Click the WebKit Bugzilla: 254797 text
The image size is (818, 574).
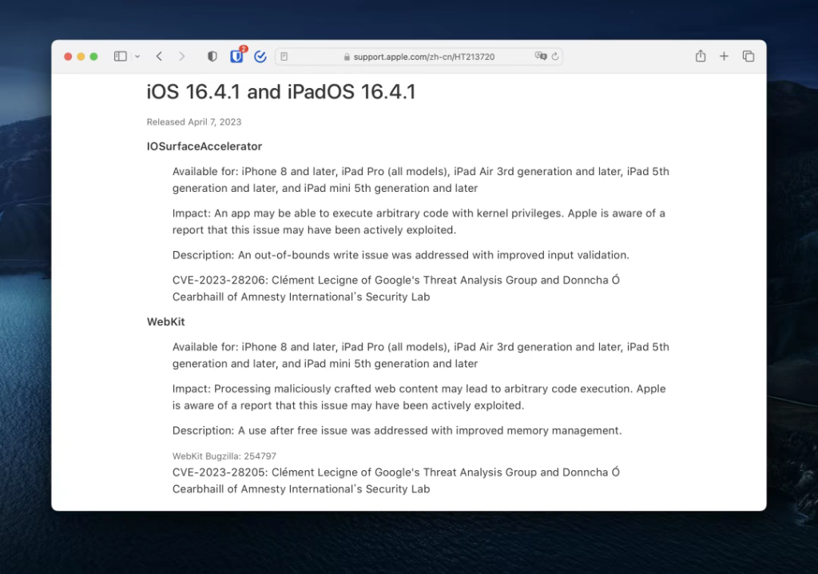(224, 456)
